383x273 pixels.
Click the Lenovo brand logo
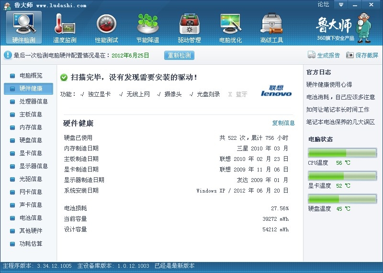[276, 91]
